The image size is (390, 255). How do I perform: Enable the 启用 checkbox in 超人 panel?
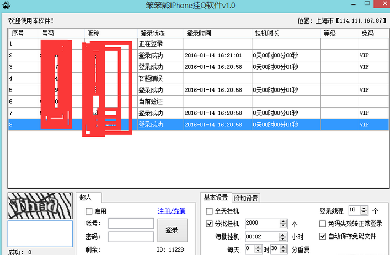(x=89, y=211)
